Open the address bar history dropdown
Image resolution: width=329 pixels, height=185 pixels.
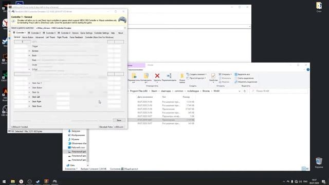click(240, 91)
